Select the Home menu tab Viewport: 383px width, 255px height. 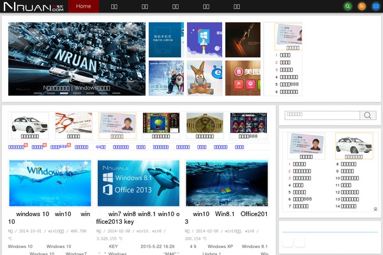coord(84,6)
